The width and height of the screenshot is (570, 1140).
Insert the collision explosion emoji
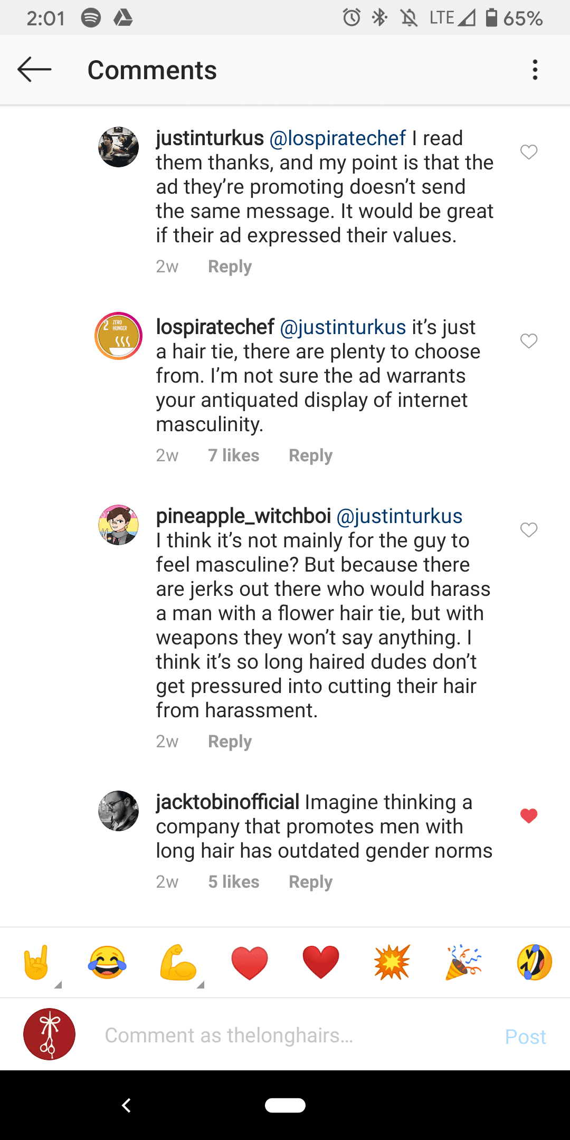pos(392,962)
